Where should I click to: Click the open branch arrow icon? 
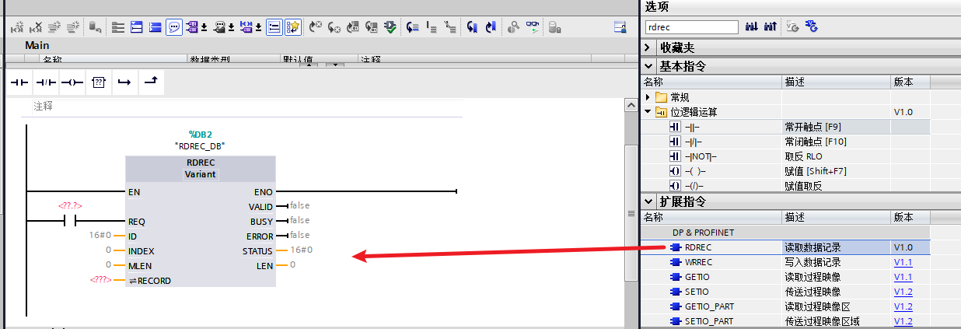coord(124,82)
